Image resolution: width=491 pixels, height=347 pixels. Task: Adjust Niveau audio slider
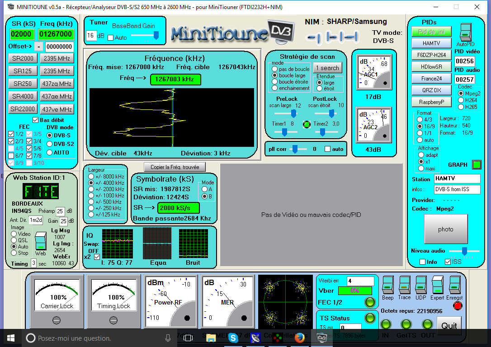465,251
